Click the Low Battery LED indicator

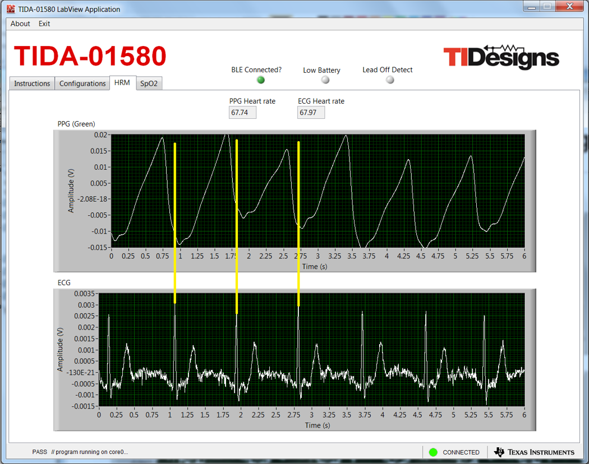(325, 80)
